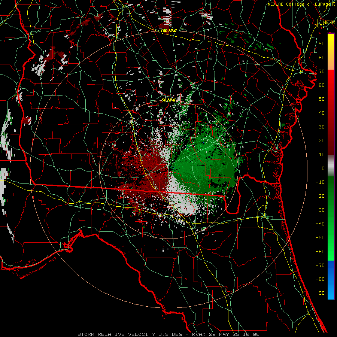Click the -10 value on color scale

point(320,182)
